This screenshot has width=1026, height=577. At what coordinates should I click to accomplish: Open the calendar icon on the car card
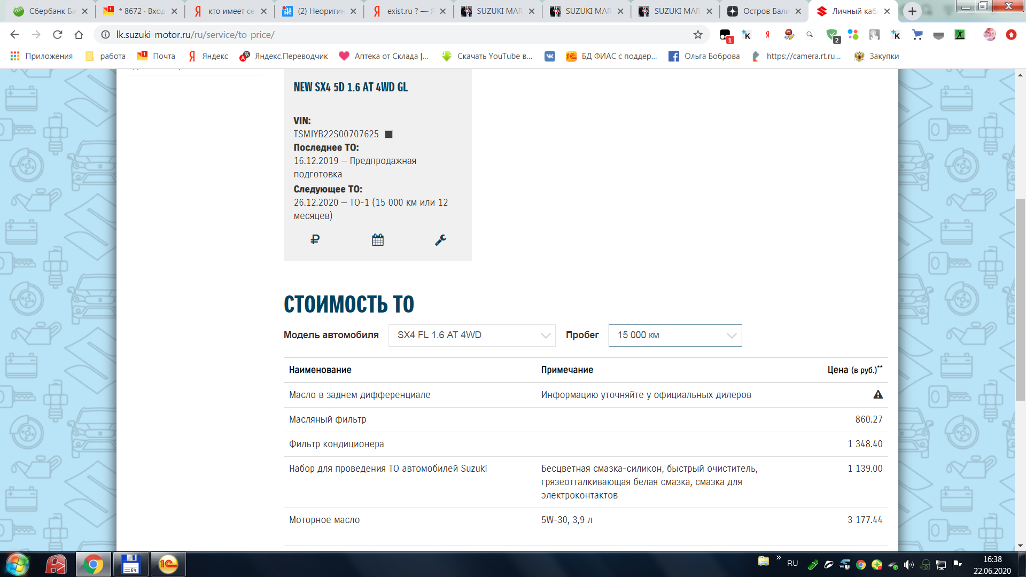pyautogui.click(x=378, y=240)
